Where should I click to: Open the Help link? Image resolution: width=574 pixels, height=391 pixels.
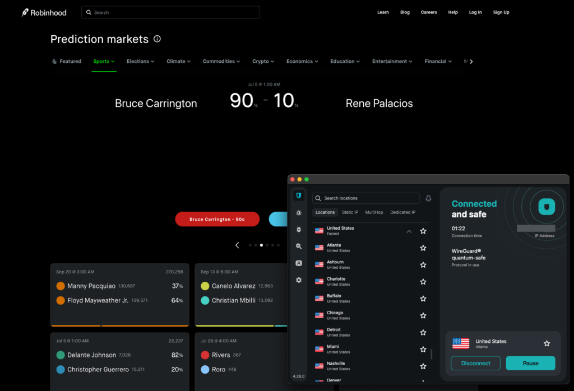[x=453, y=12]
